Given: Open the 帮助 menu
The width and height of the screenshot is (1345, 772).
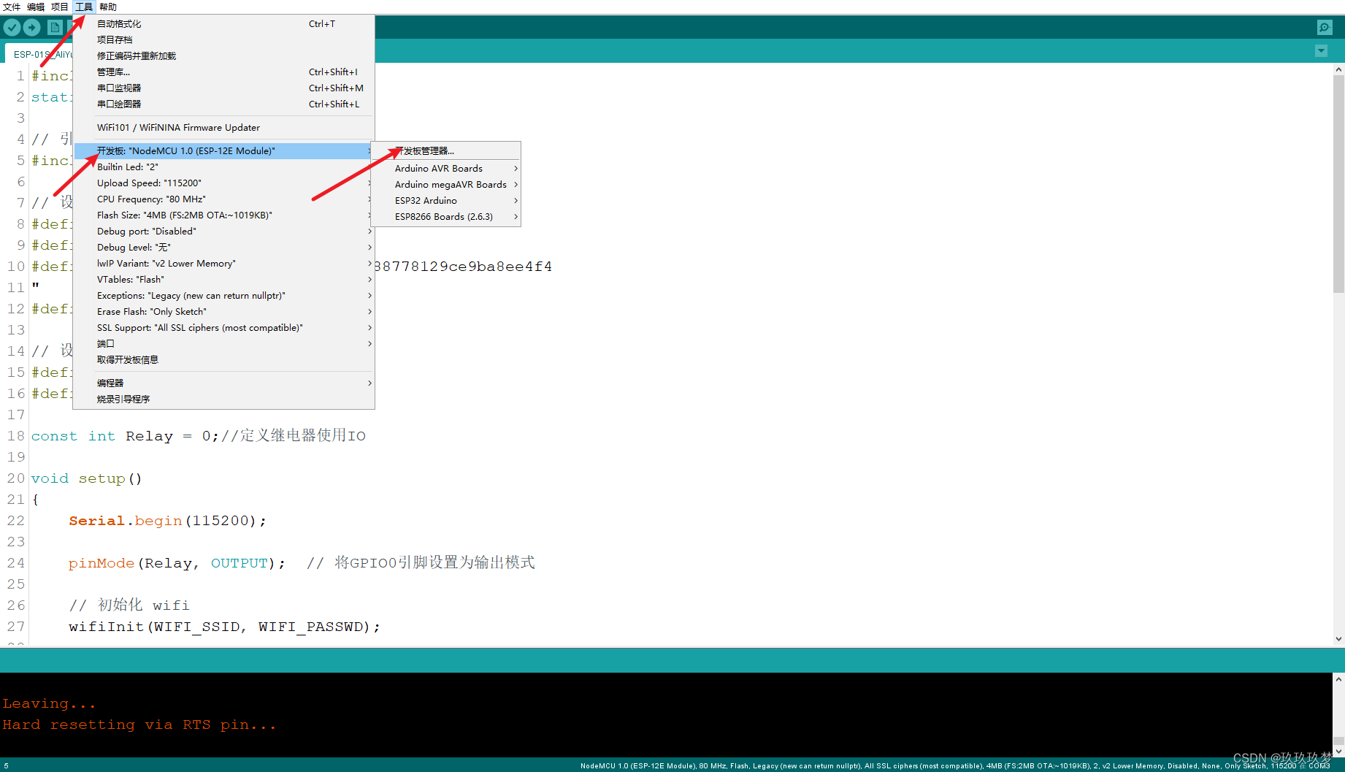Looking at the screenshot, I should 108,7.
